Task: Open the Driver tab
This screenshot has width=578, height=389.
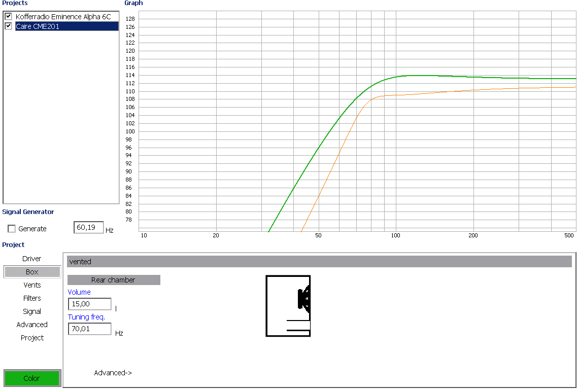Action: pos(32,259)
